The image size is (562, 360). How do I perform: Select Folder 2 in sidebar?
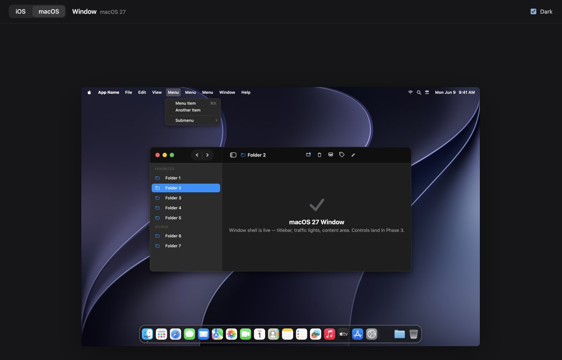tap(186, 188)
